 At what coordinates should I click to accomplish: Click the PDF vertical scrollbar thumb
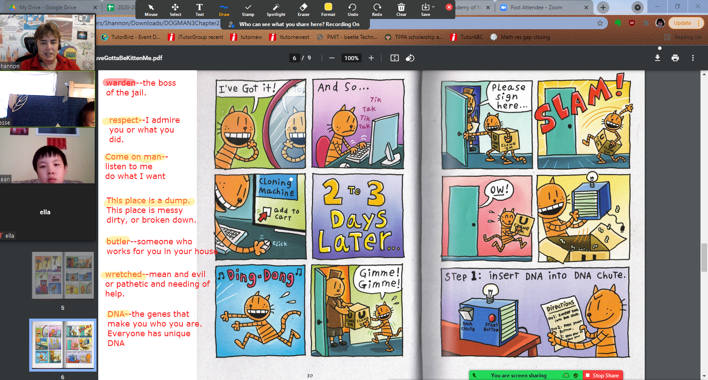(x=704, y=257)
